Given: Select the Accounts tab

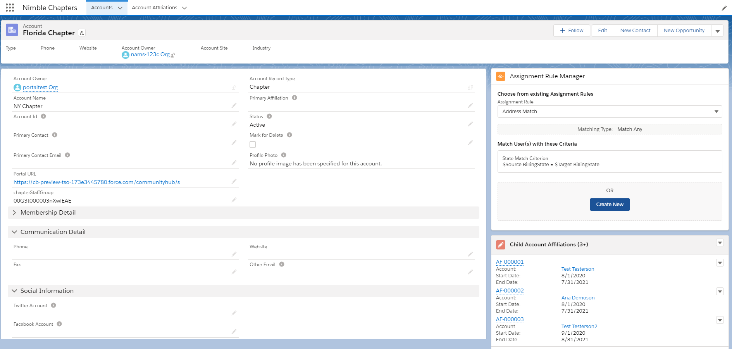Looking at the screenshot, I should [102, 8].
